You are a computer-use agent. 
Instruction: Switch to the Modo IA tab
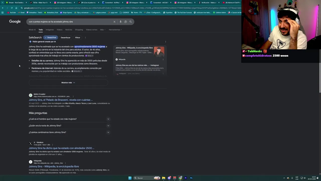coord(32,30)
